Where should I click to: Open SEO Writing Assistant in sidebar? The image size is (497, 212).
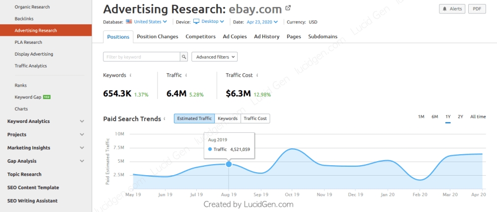pos(32,201)
